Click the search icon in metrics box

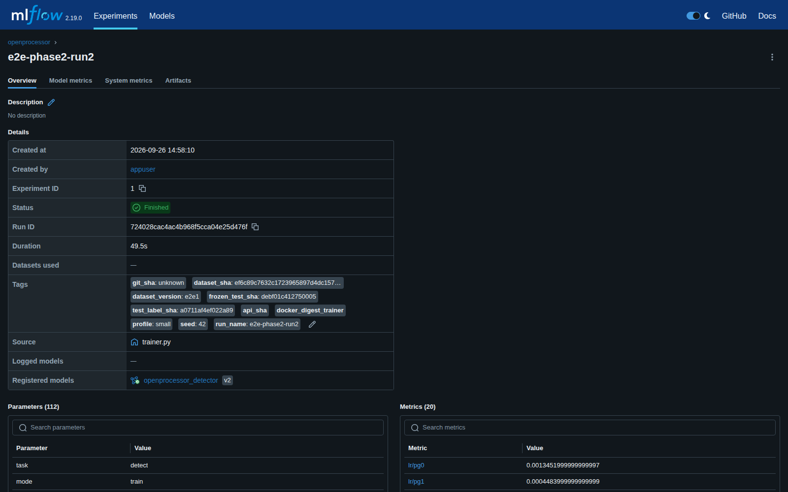coord(415,428)
